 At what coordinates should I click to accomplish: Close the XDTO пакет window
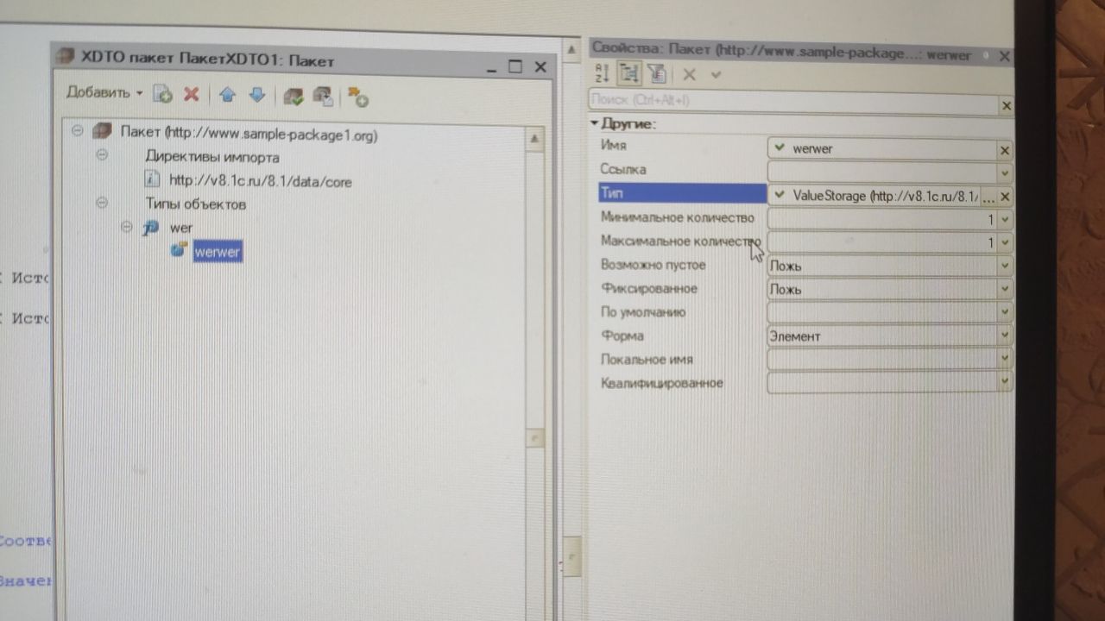coord(540,66)
